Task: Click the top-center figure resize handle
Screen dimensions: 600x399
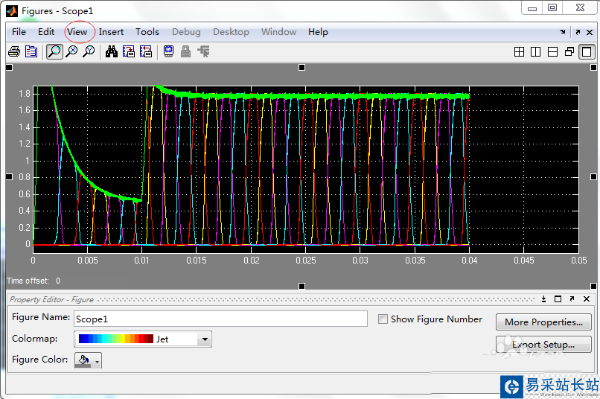Action: point(301,67)
